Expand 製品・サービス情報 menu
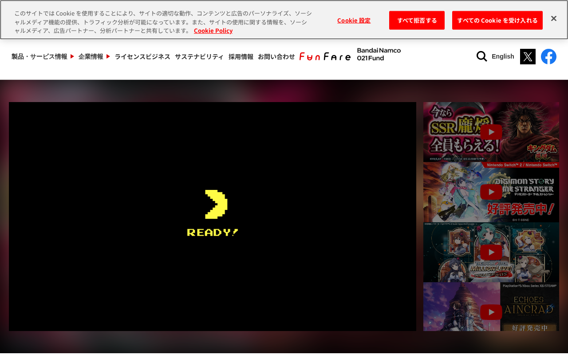 [x=43, y=56]
